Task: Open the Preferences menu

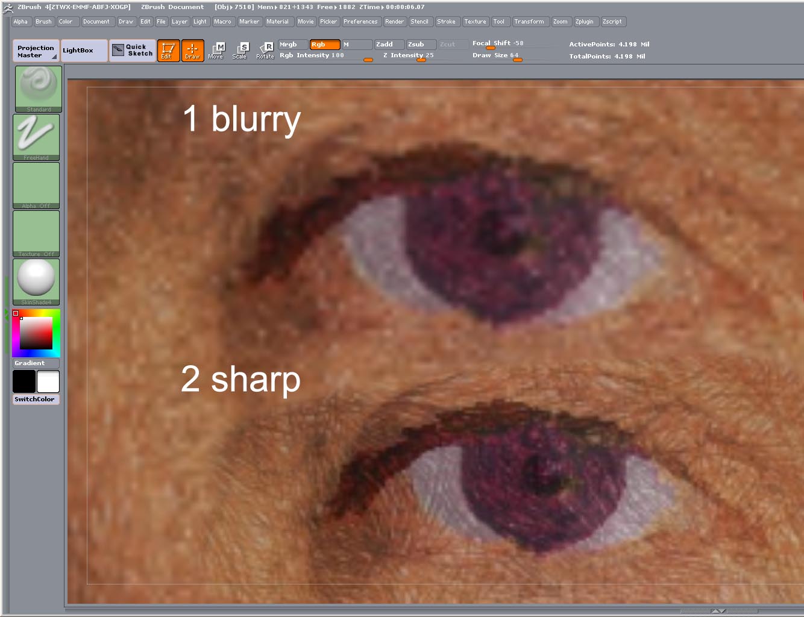Action: [x=361, y=22]
